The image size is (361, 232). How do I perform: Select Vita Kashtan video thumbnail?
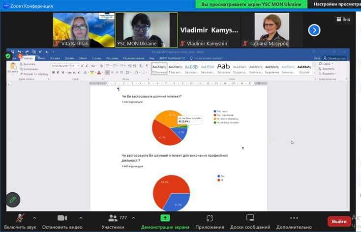pyautogui.click(x=84, y=30)
